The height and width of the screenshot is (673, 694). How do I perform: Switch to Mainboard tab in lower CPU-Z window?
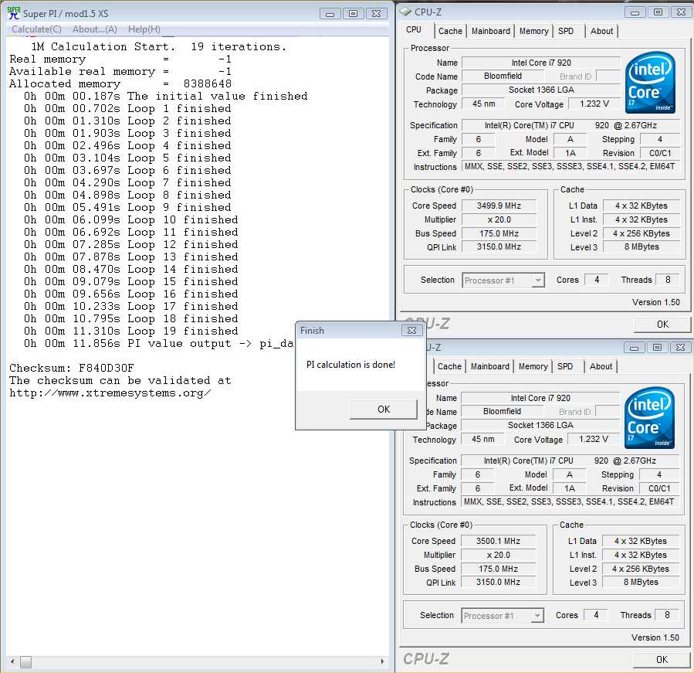pyautogui.click(x=489, y=366)
